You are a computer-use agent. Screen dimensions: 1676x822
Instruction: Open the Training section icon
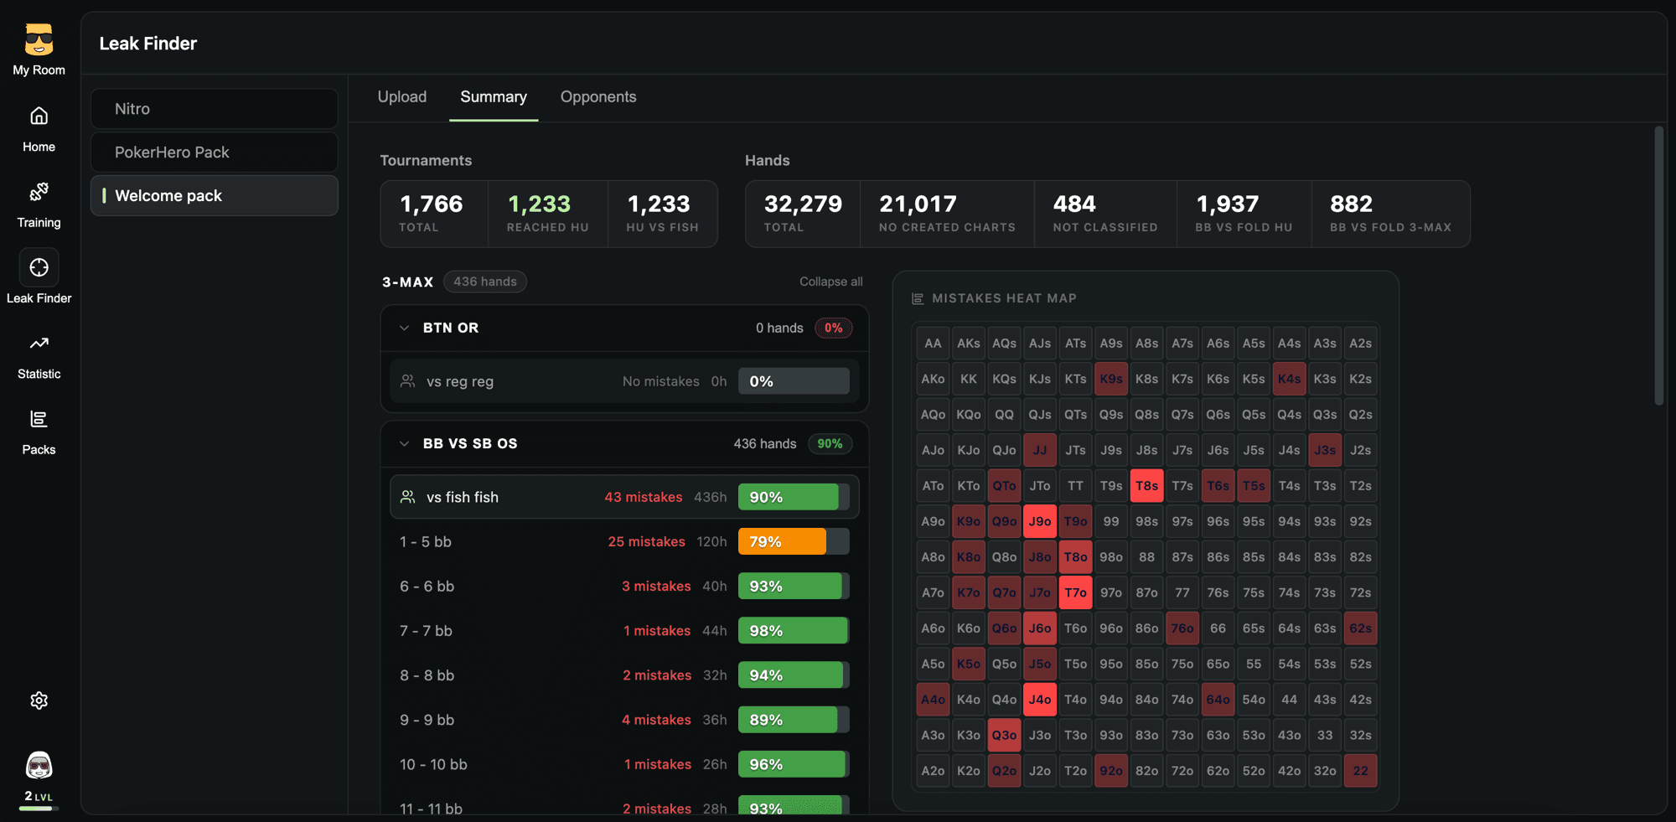coord(39,192)
